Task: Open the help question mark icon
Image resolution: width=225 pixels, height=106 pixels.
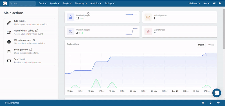Action: click(210, 103)
